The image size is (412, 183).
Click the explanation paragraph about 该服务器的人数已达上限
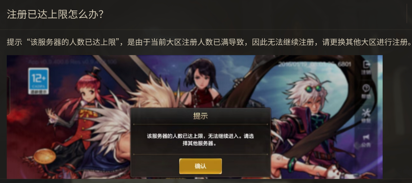(209, 42)
